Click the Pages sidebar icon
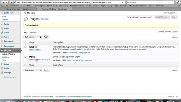Image resolution: width=181 pixels, height=102 pixels. [x=2, y=37]
